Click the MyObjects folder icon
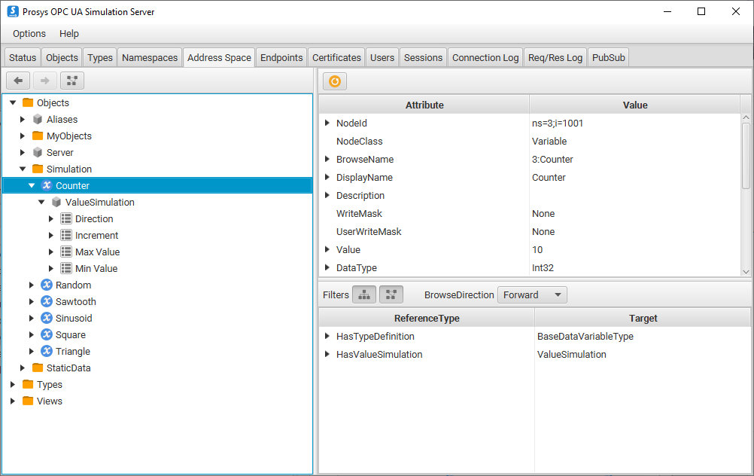 [x=38, y=136]
